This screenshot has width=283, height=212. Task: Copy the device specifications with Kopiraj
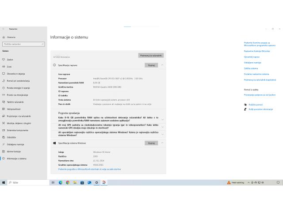[151, 65]
